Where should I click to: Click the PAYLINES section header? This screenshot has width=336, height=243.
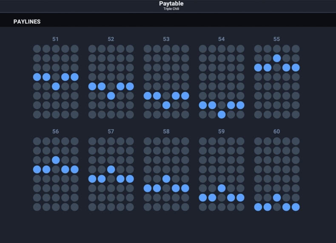[x=27, y=22]
